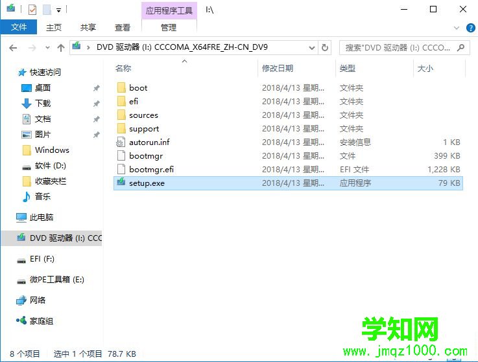478x362 pixels.
Task: Click the pin icon next to 下载
Action: (97, 104)
